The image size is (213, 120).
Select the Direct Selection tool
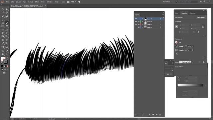[7, 9]
